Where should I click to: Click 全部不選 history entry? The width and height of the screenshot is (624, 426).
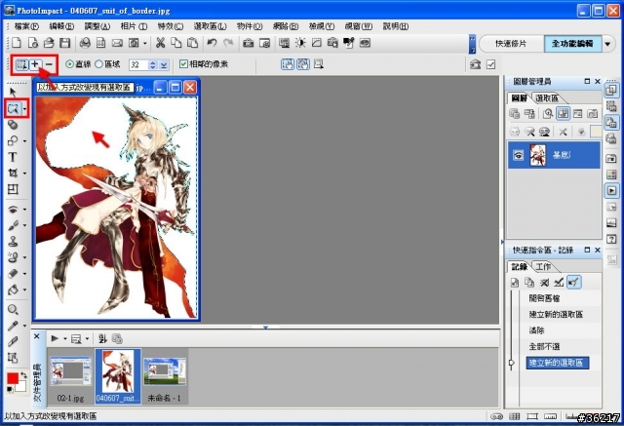click(544, 346)
